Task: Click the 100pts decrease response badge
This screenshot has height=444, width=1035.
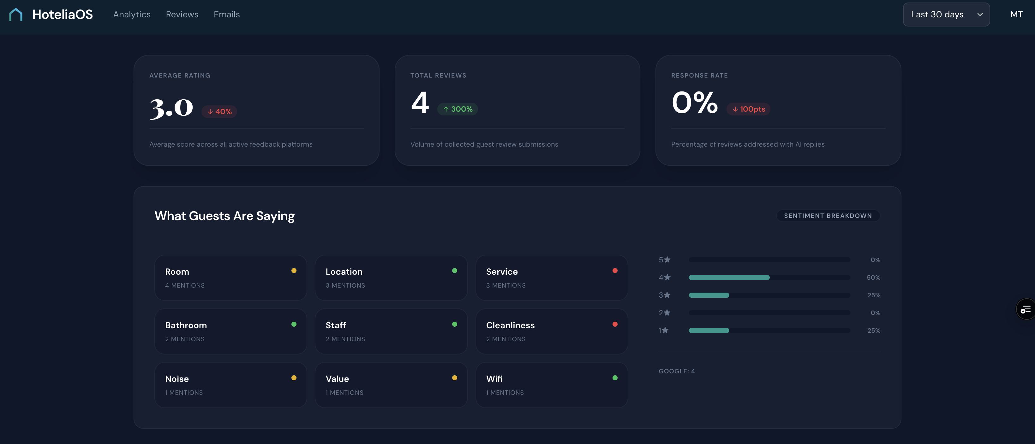Action: click(x=748, y=109)
